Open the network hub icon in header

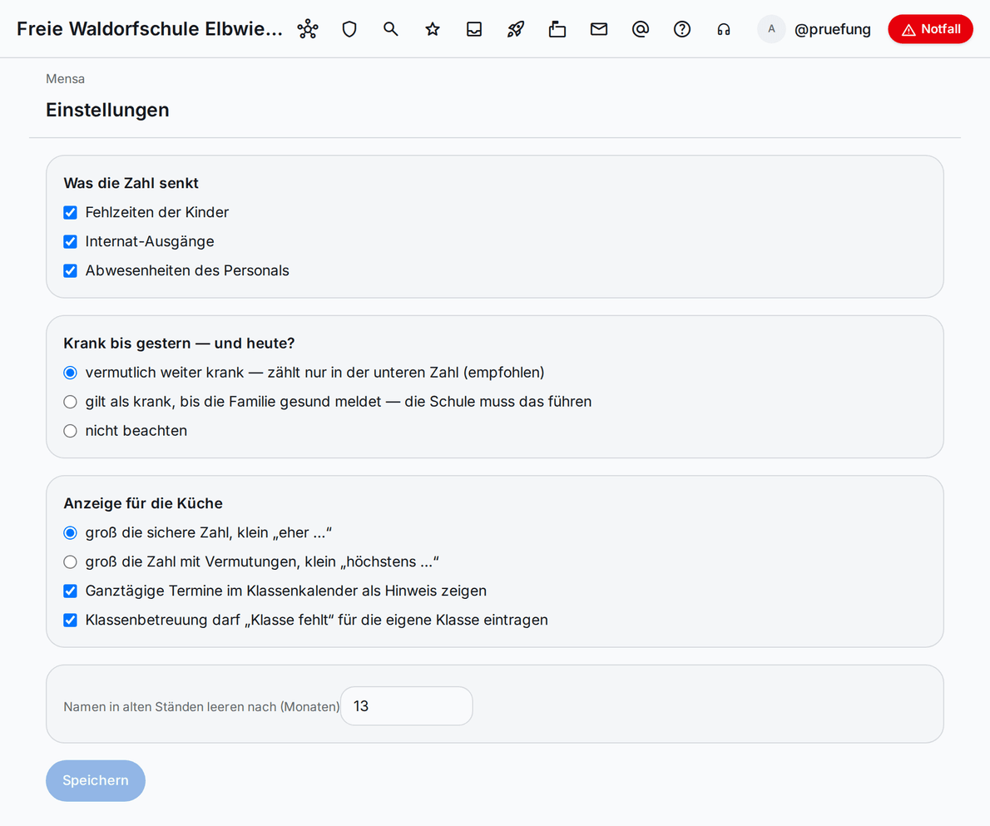coord(308,29)
